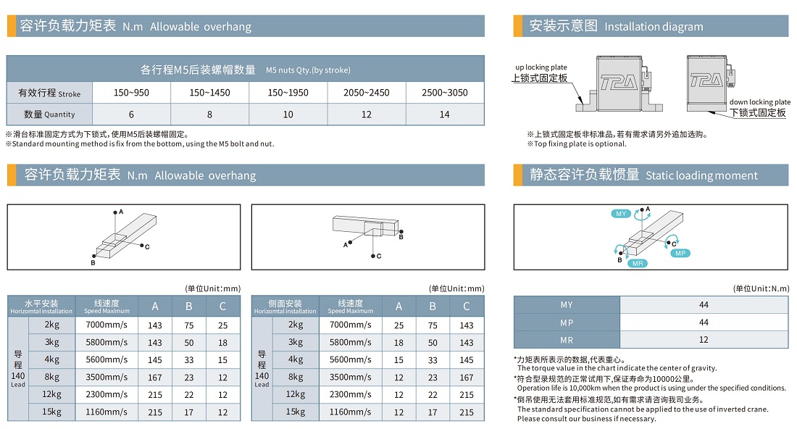
Task: Click the MR value 12 in the moment table
Action: pos(704,340)
